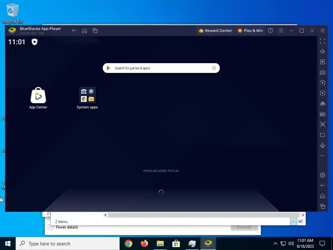
Task: Click the magnifier icon in search bar
Action: [214, 68]
